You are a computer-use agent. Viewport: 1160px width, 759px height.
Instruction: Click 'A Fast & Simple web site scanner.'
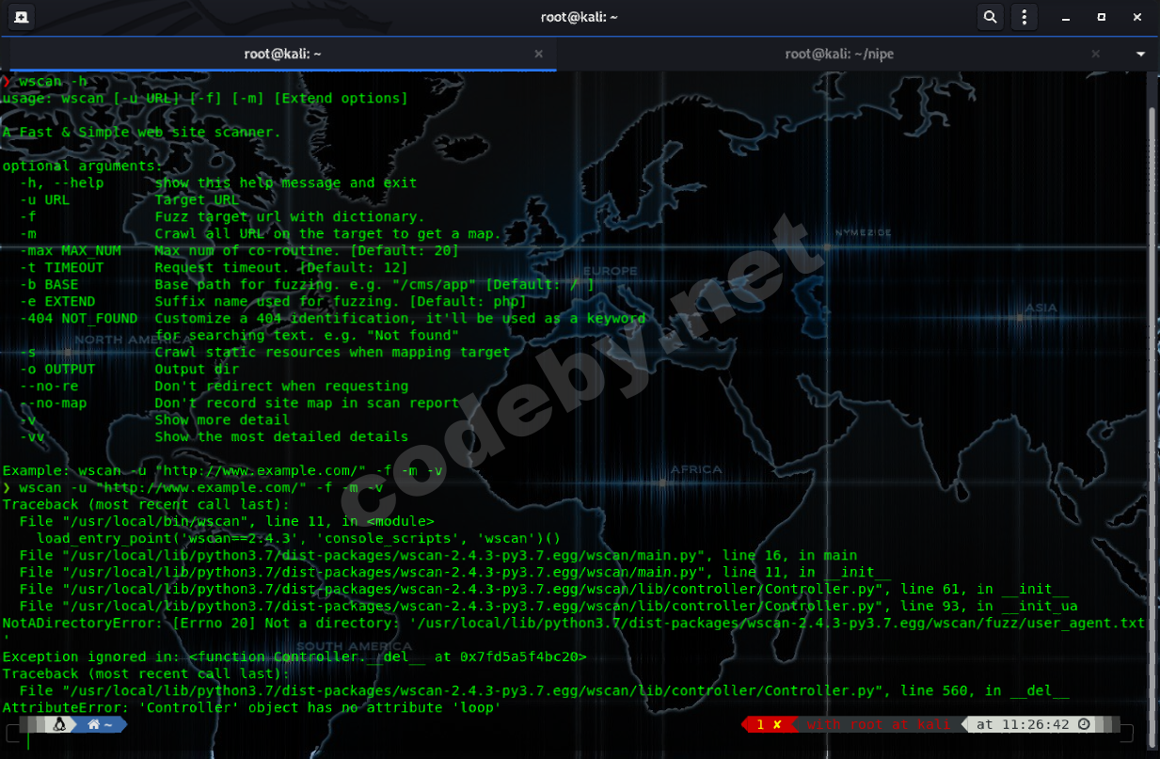141,132
